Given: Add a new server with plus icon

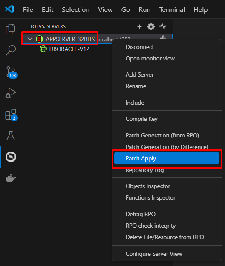Looking at the screenshot, I should (139, 27).
